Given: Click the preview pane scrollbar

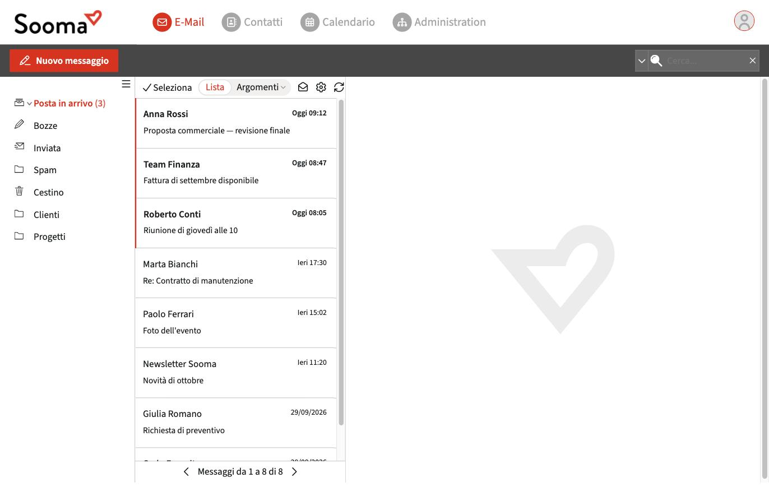Looking at the screenshot, I should point(765,279).
